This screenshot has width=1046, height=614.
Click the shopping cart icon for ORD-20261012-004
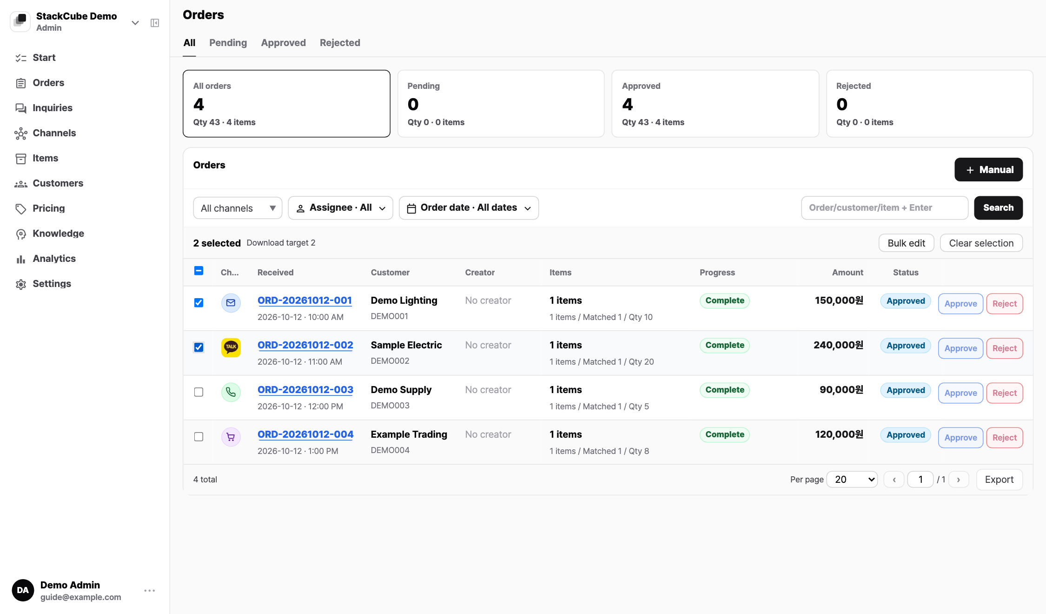[x=231, y=437]
